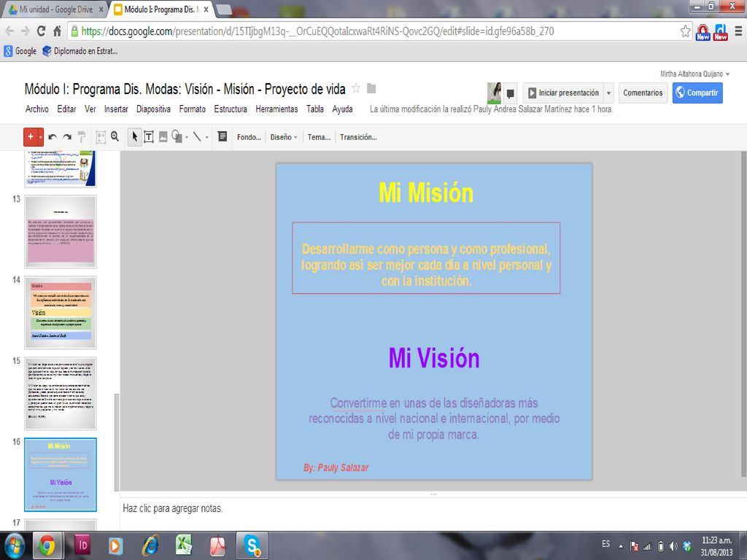747x560 pixels.
Task: Open the Windows Start button
Action: (15, 545)
